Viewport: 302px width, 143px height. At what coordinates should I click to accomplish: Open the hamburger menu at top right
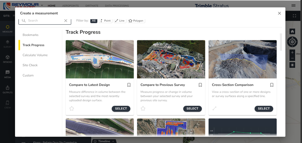293,5
